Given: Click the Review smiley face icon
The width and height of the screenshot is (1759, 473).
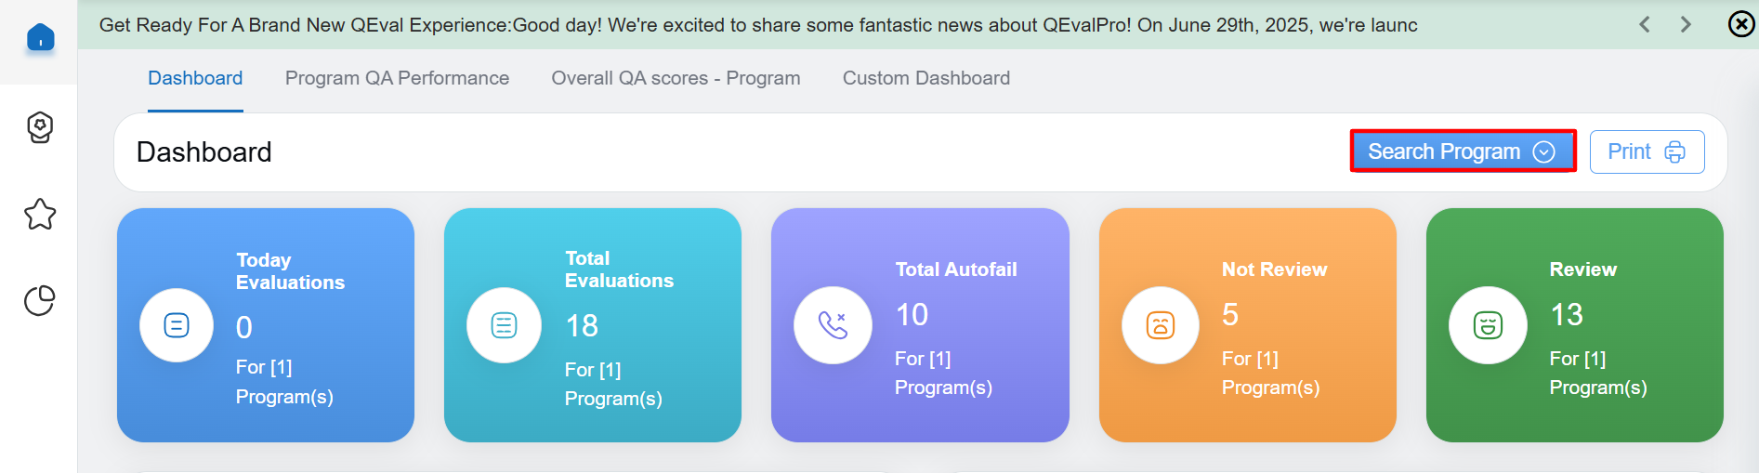Looking at the screenshot, I should tap(1488, 325).
